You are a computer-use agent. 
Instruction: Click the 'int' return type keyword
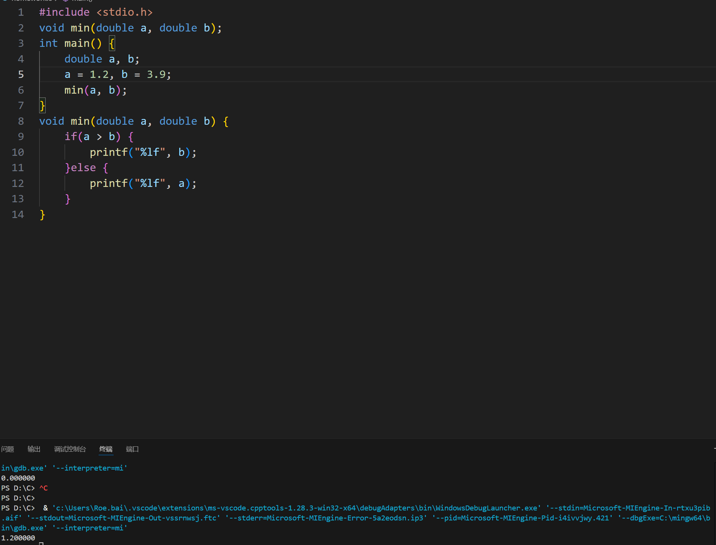(48, 43)
